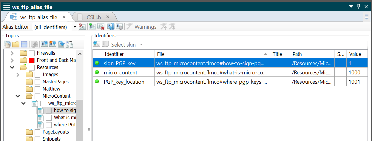
Task: Open the tab list dropdown at right edge
Action: (x=367, y=17)
